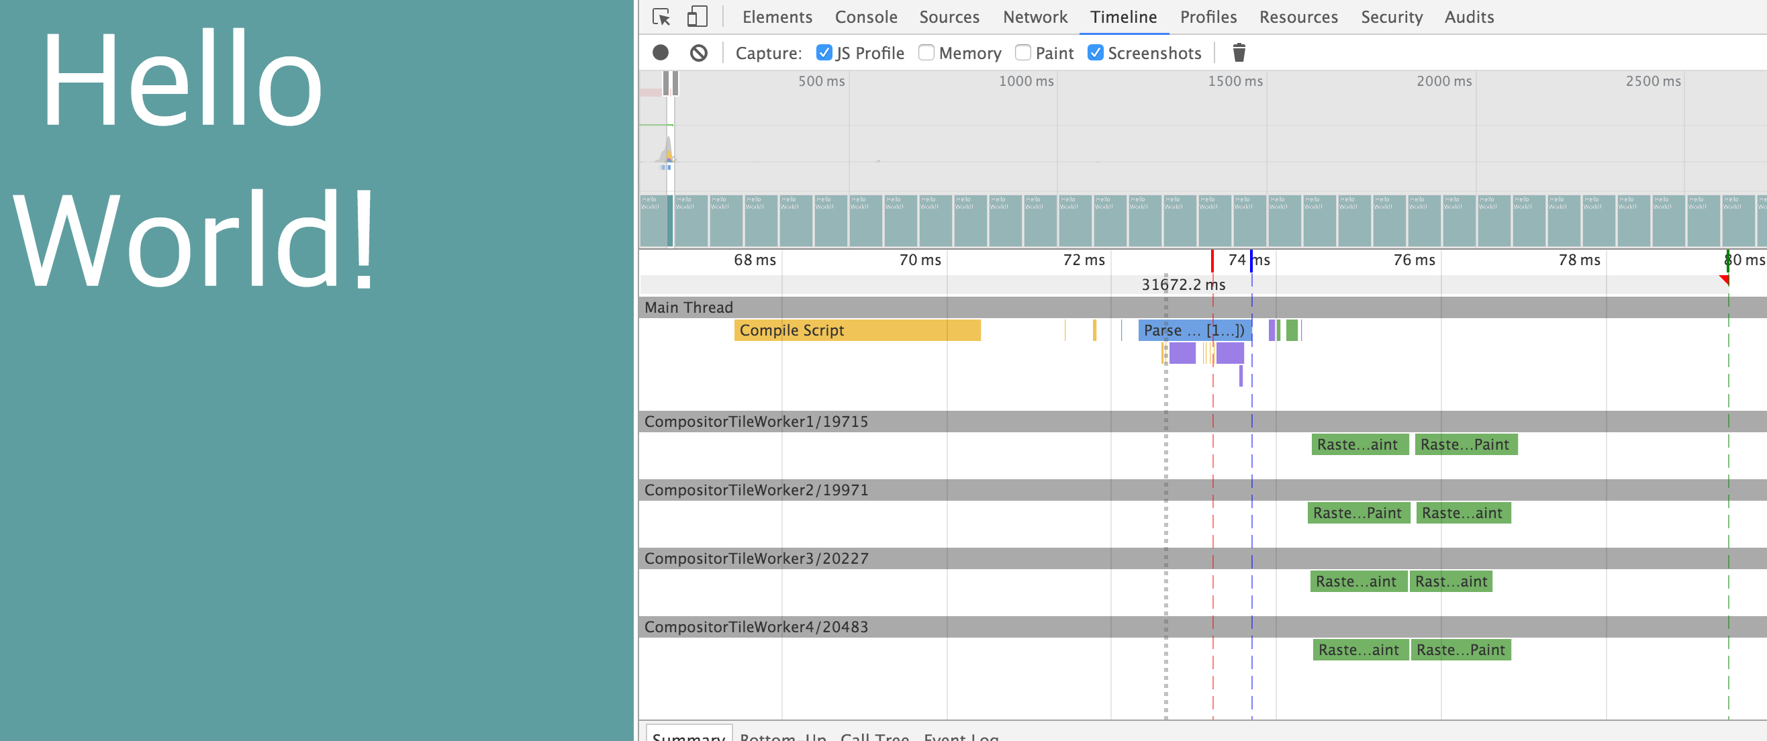Go to the Network tab
The image size is (1767, 741).
tap(1035, 17)
